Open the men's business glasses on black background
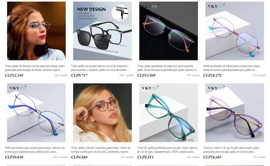270x166 pixels. click(168, 31)
